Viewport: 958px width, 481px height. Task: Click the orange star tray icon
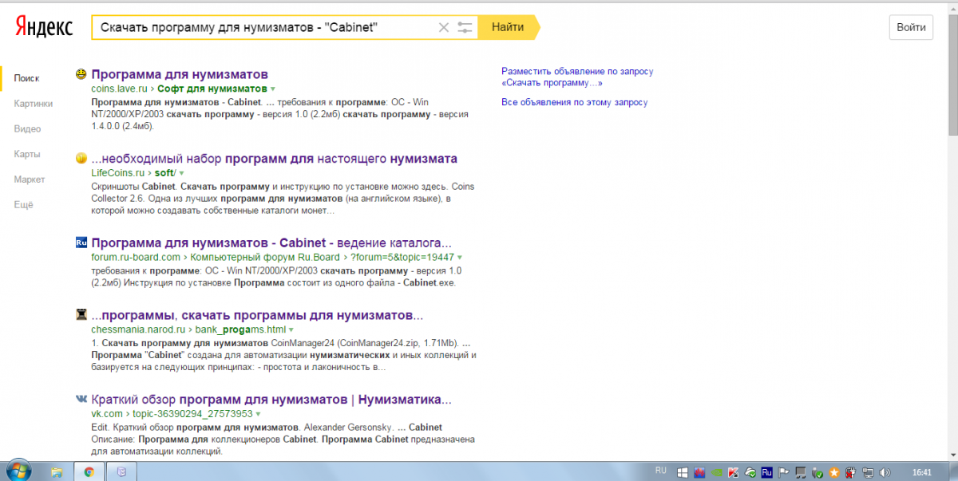(833, 472)
